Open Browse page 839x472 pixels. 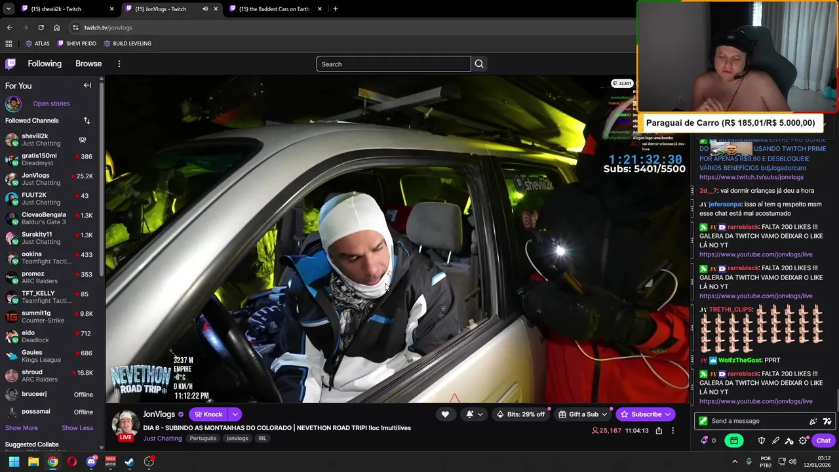88,64
